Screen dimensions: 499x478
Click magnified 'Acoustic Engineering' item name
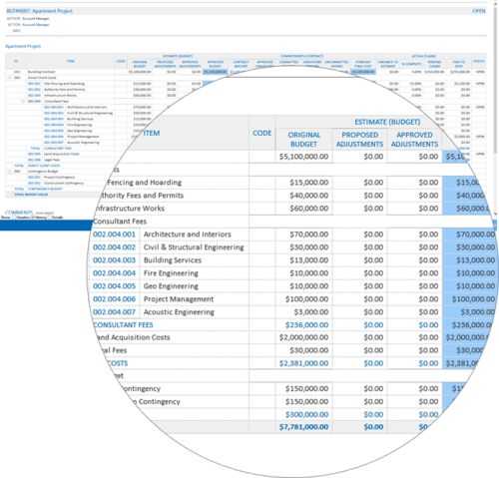[179, 312]
